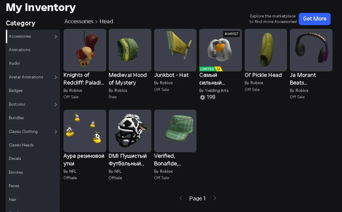Go to the next page arrow

[x=215, y=198]
